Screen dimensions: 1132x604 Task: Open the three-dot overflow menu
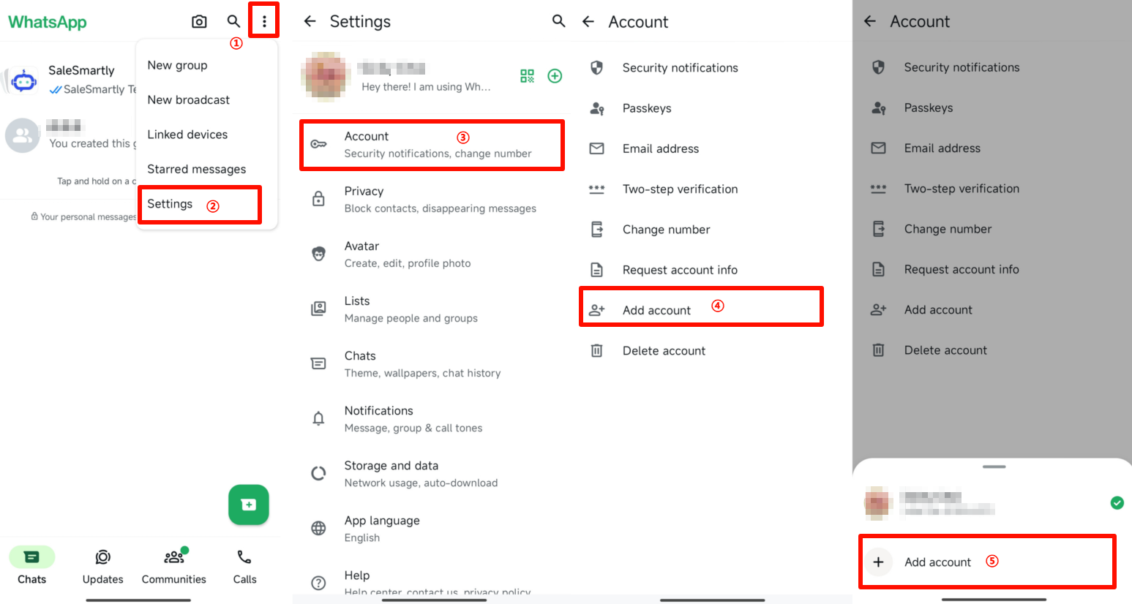264,21
